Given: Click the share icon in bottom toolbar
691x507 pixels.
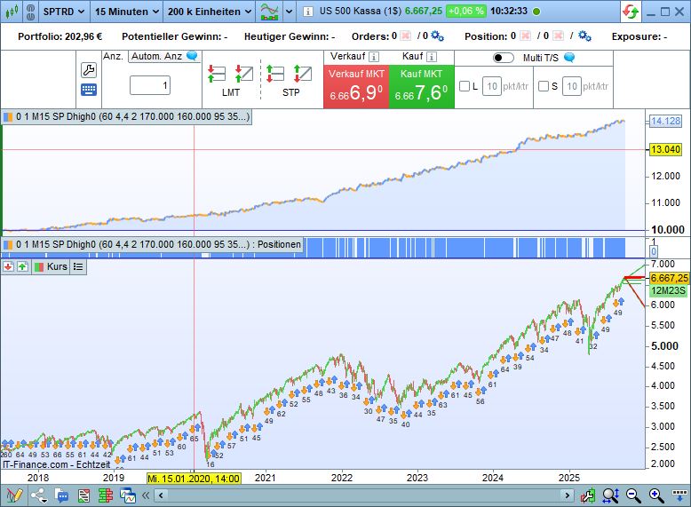Looking at the screenshot, I should 39,495.
